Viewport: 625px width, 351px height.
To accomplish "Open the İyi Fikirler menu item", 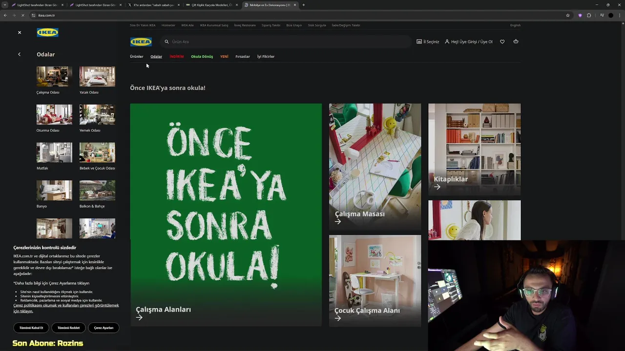I will (266, 57).
